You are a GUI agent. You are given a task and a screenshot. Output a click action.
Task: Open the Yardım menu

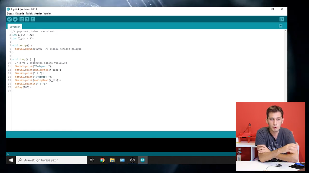(x=47, y=14)
